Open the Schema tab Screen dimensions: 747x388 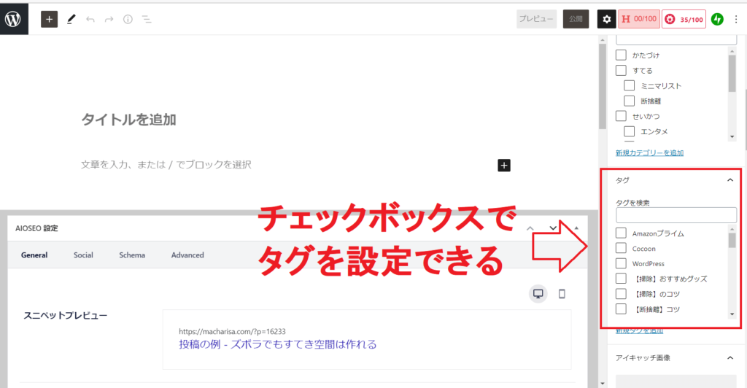[x=132, y=255]
